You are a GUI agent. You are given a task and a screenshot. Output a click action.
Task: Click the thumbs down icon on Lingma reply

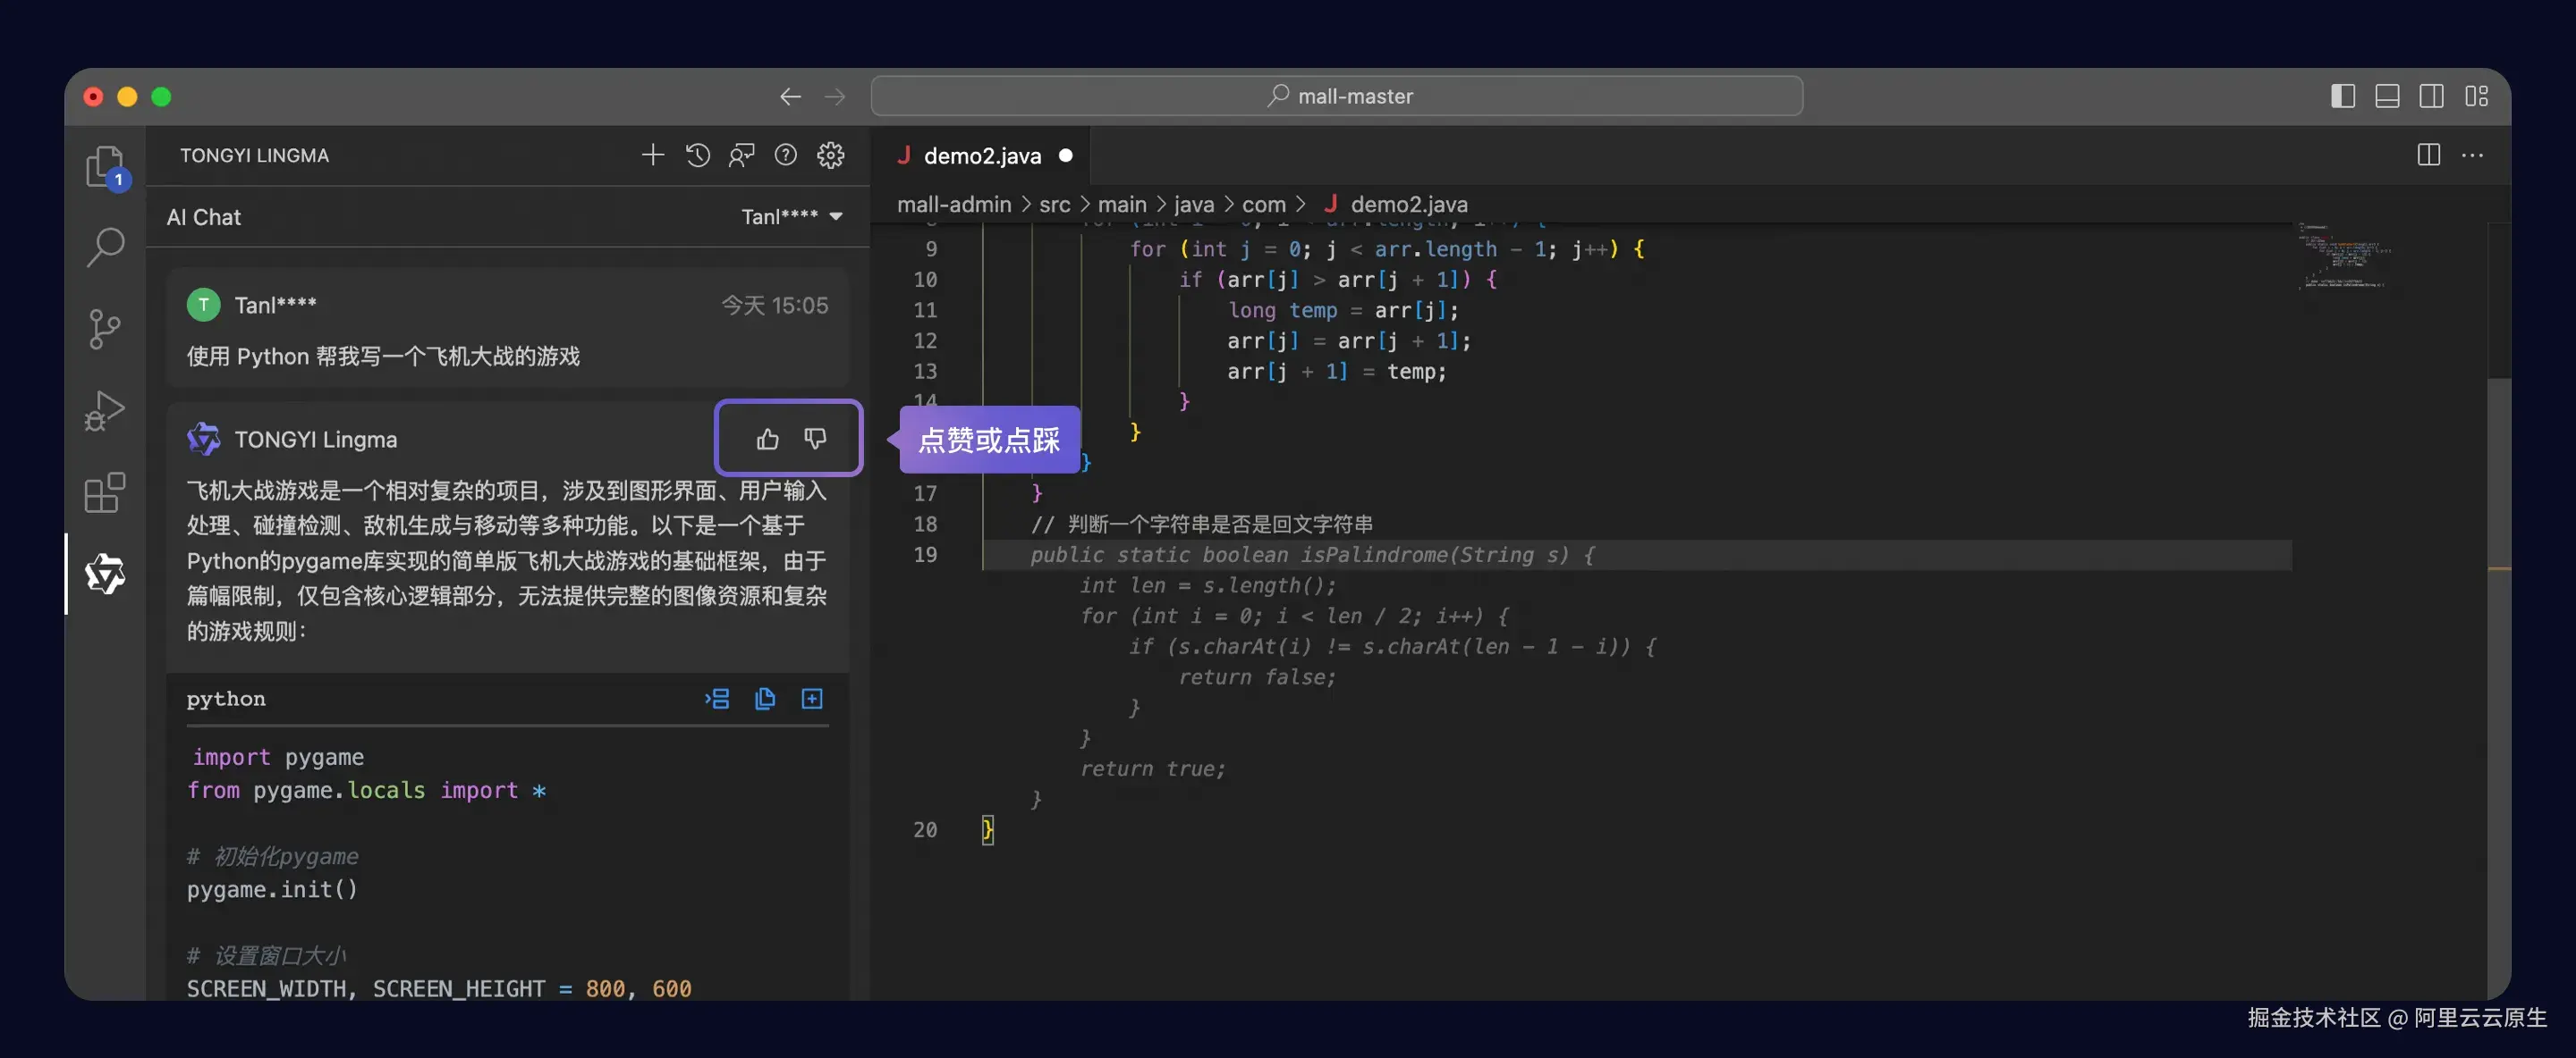[815, 439]
